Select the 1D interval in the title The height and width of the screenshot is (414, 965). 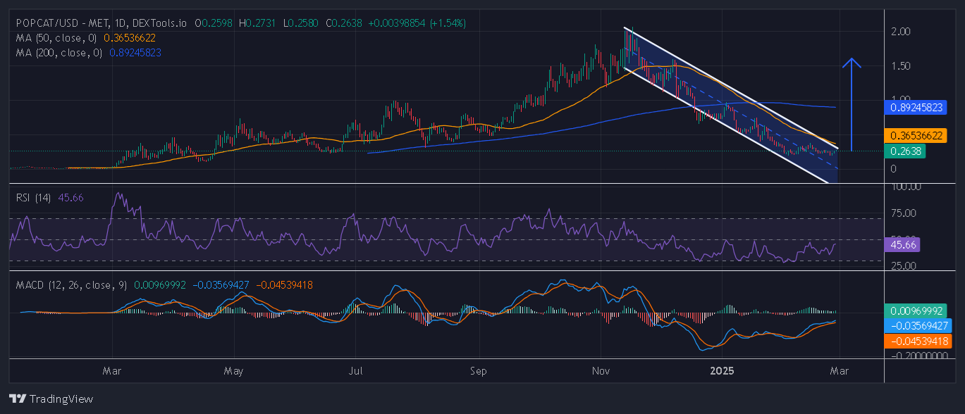[x=118, y=23]
